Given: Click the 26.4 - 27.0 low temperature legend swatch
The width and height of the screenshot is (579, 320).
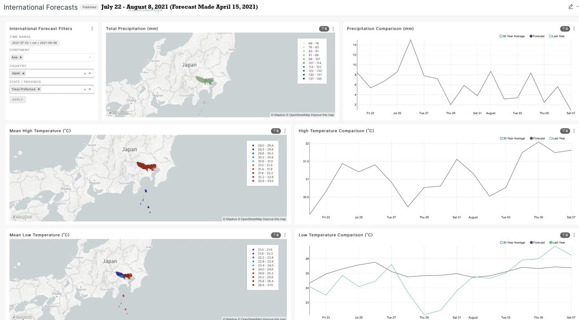Looking at the screenshot, I should click(x=253, y=286).
